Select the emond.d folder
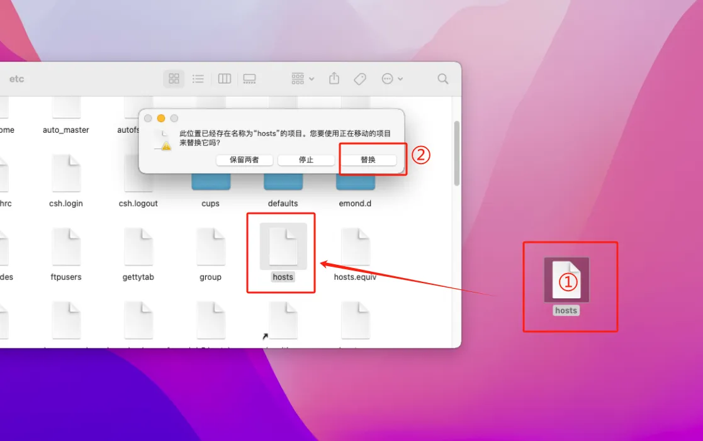The image size is (703, 441). (x=355, y=182)
